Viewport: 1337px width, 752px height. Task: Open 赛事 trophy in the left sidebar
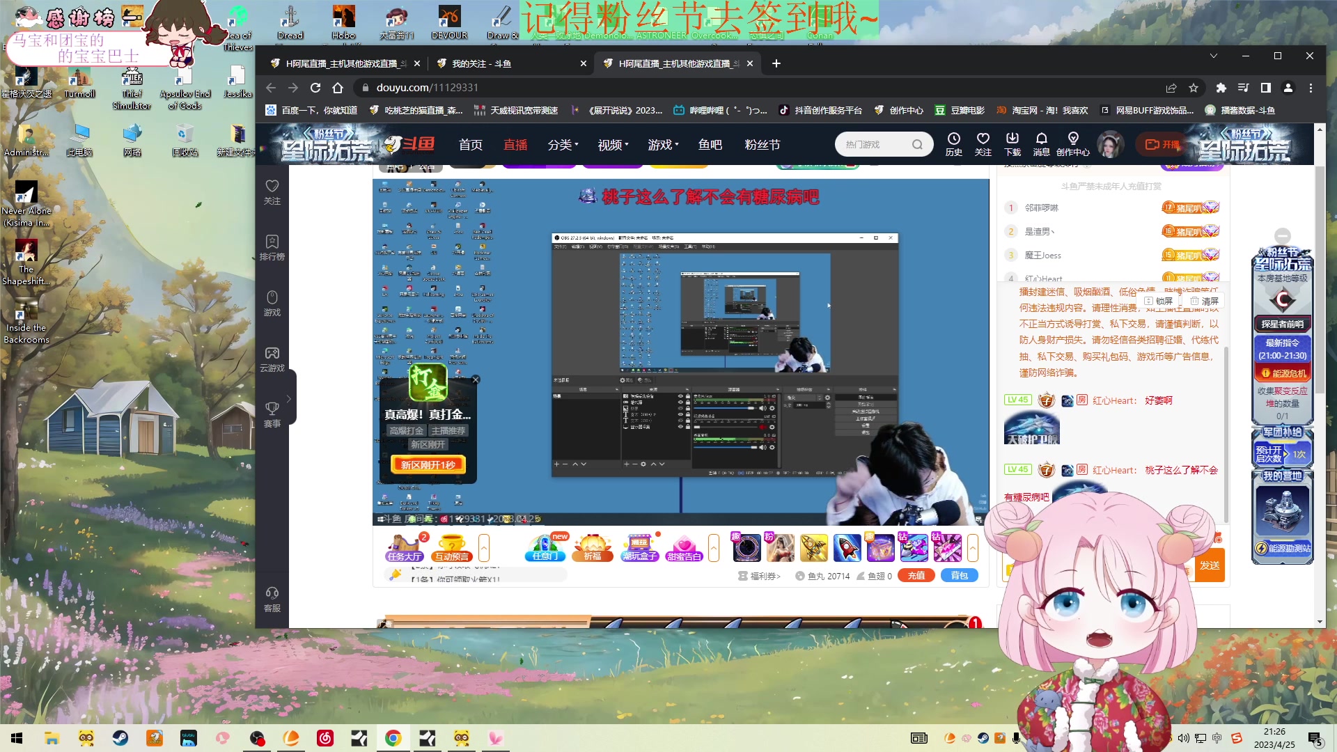coord(272,415)
